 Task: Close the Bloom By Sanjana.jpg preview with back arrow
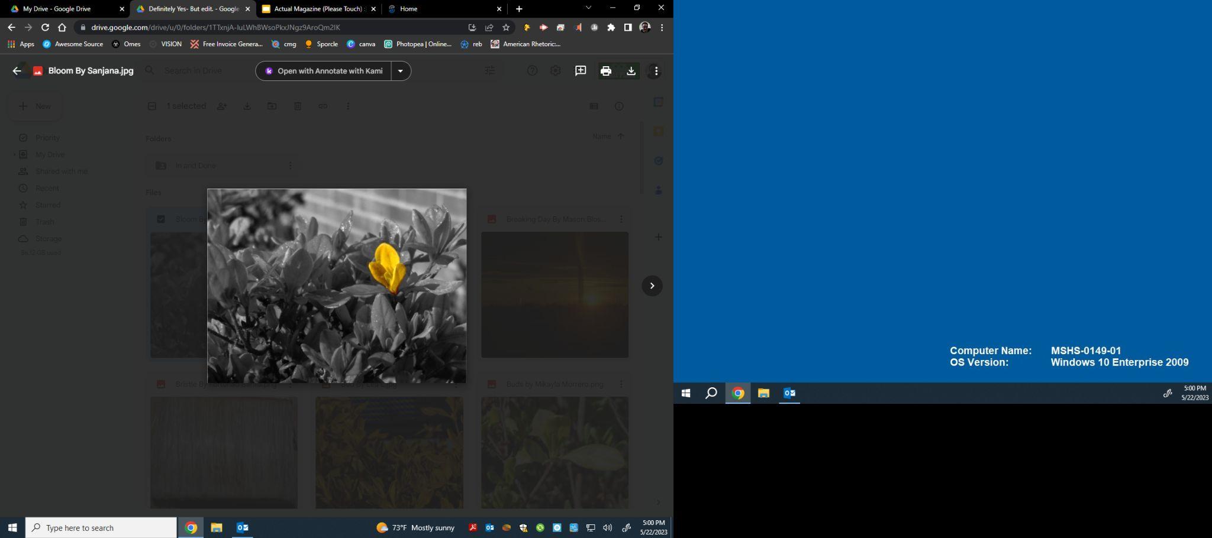tap(17, 71)
